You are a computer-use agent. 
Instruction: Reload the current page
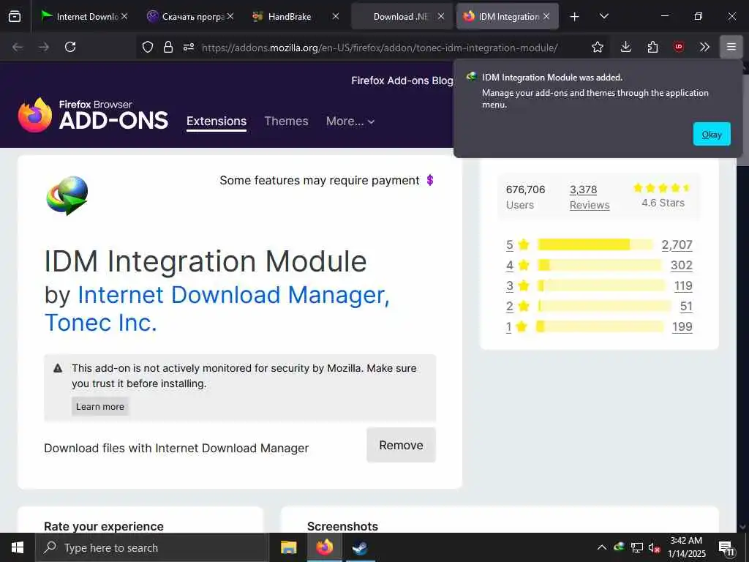[70, 47]
